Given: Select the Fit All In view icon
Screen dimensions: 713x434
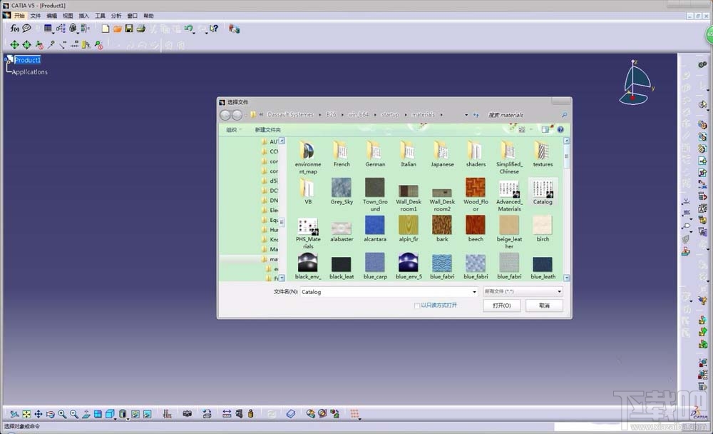Looking at the screenshot, I should tap(26, 414).
